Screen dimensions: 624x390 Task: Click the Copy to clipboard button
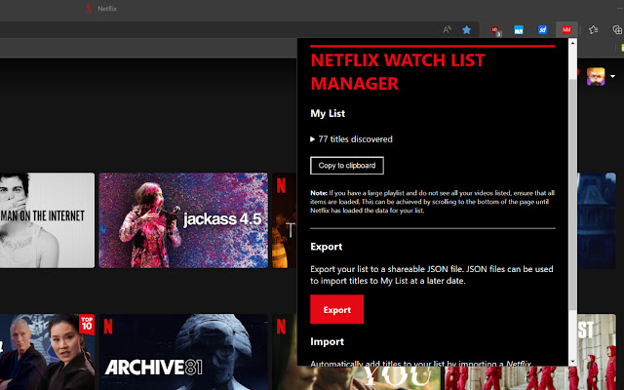[x=347, y=165]
